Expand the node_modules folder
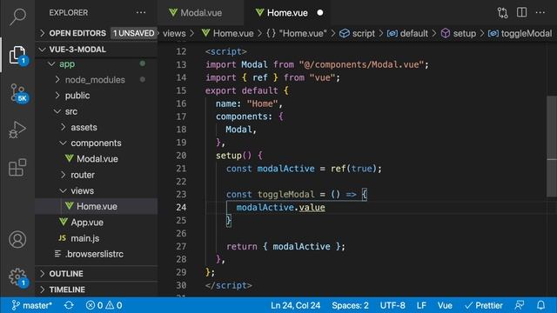Viewport: 557px width, 313px height. point(96,80)
